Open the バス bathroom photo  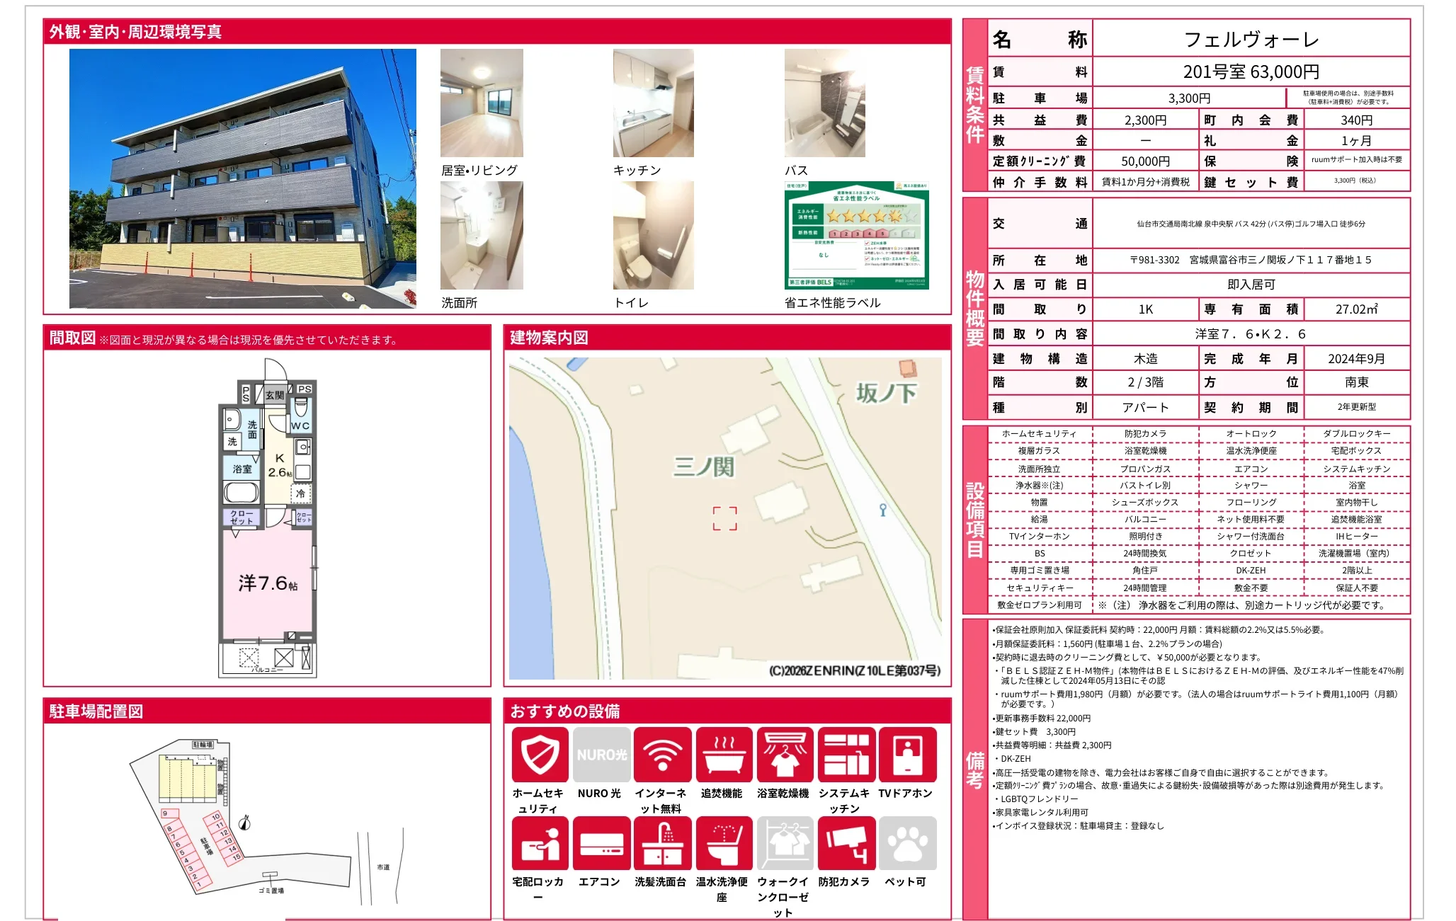pos(825,103)
